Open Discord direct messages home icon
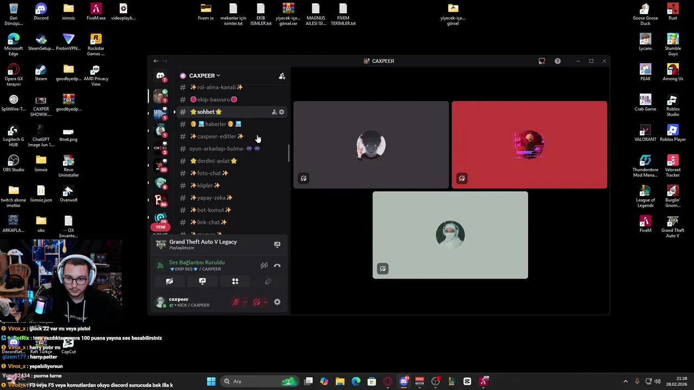The width and height of the screenshot is (694, 390). tap(160, 76)
